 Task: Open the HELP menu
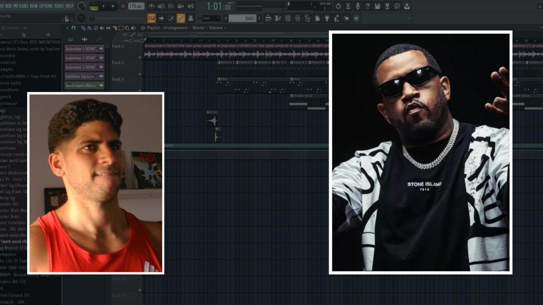click(70, 6)
